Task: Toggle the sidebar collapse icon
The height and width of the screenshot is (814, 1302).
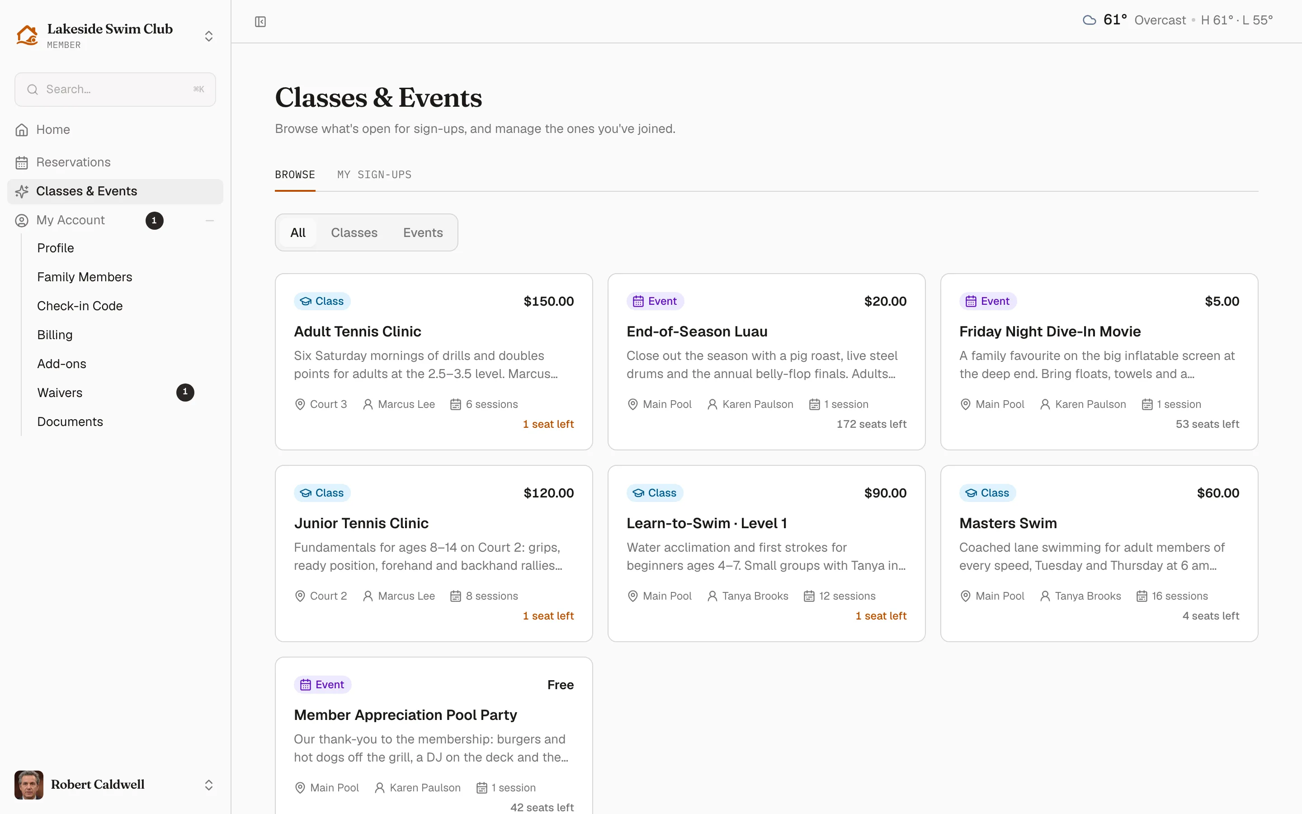Action: point(260,22)
